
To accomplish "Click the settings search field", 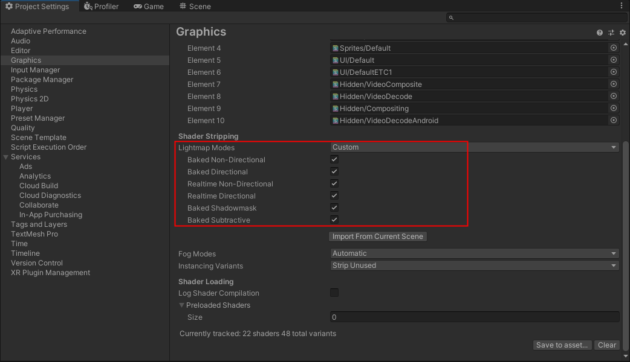I will click(536, 18).
